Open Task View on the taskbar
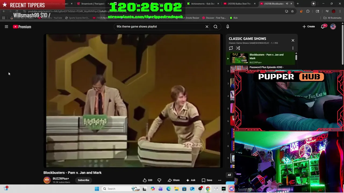Image resolution: width=344 pixels, height=193 pixels. pyautogui.click(x=144, y=189)
